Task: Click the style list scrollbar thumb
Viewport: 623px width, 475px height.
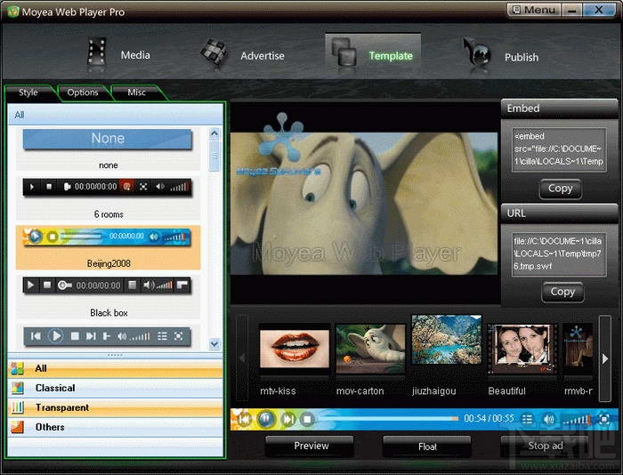Action: point(214,156)
